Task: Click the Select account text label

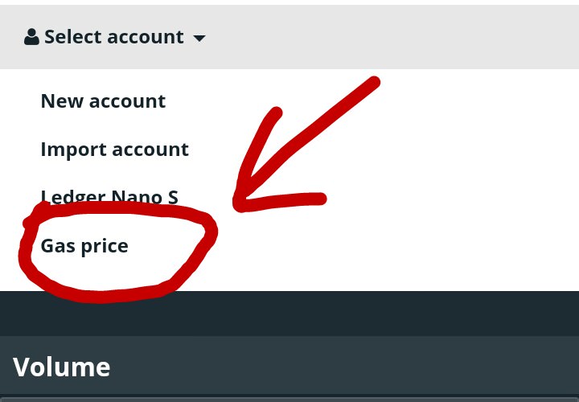Action: (x=114, y=37)
